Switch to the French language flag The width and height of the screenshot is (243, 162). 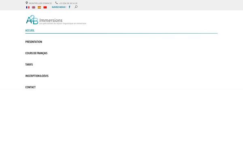[28, 7]
